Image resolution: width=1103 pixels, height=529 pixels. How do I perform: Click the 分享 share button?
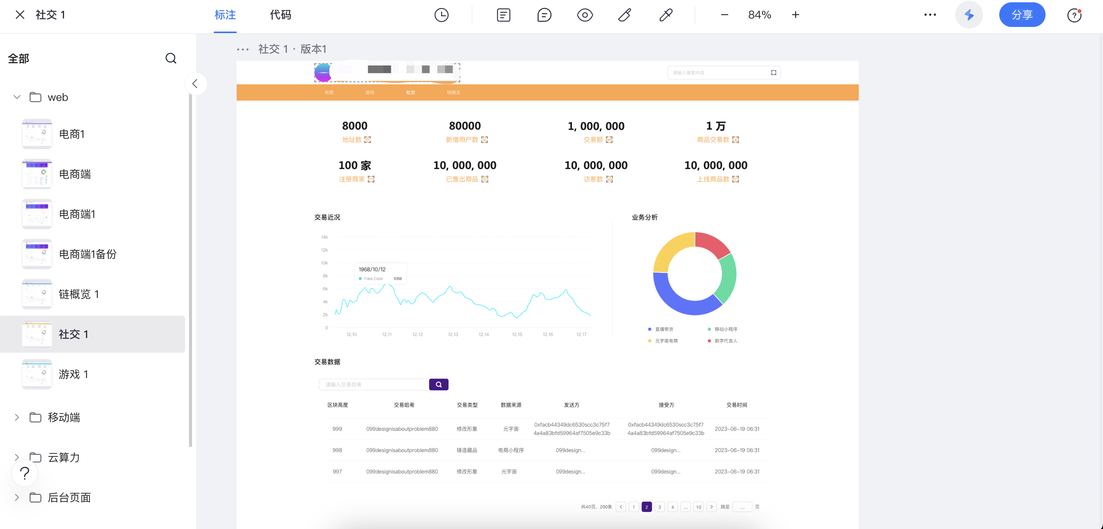point(1022,15)
